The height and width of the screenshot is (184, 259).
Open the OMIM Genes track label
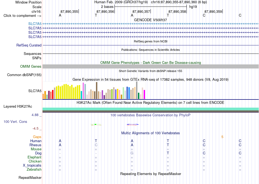[31, 66]
